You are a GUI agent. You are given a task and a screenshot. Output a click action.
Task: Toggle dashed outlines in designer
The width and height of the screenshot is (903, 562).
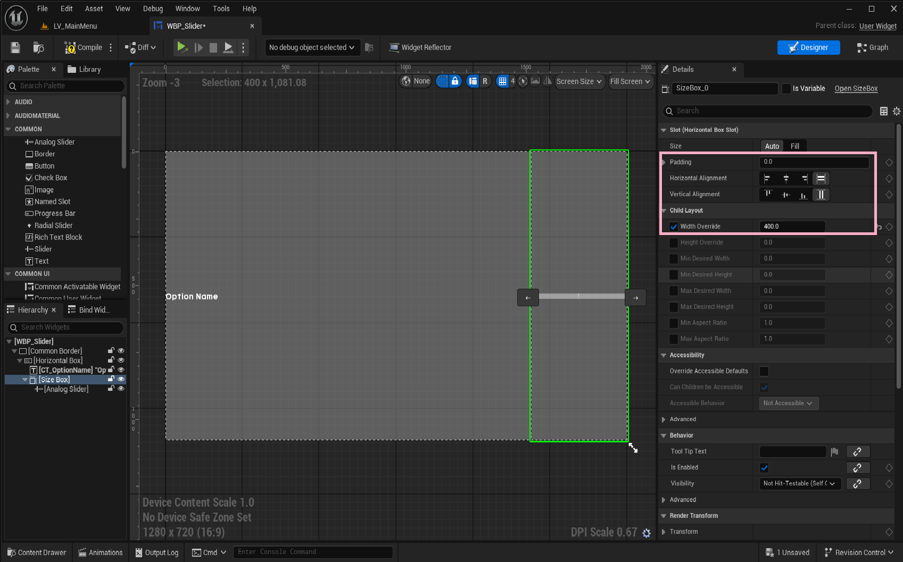coord(443,81)
